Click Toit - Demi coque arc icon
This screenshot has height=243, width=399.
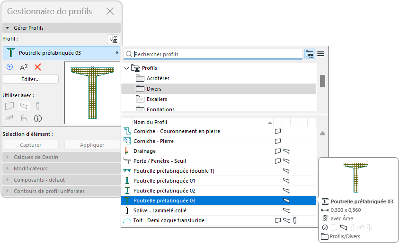click(x=127, y=221)
